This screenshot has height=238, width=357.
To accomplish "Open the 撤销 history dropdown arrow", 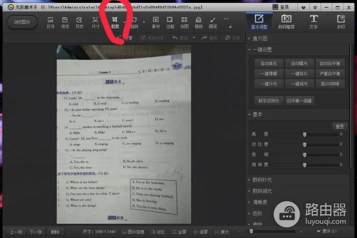I will click(x=194, y=38).
